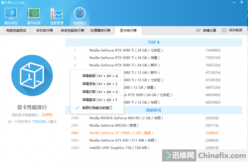
Task: Click the rank 1 RTX 3090 Ti 七彩虹 row
Action: pos(126,50)
